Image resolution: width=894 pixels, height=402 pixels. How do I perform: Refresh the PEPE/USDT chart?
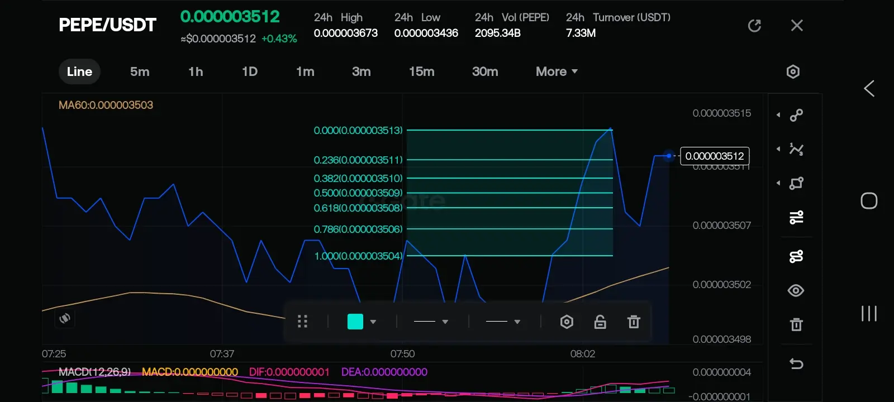(754, 26)
